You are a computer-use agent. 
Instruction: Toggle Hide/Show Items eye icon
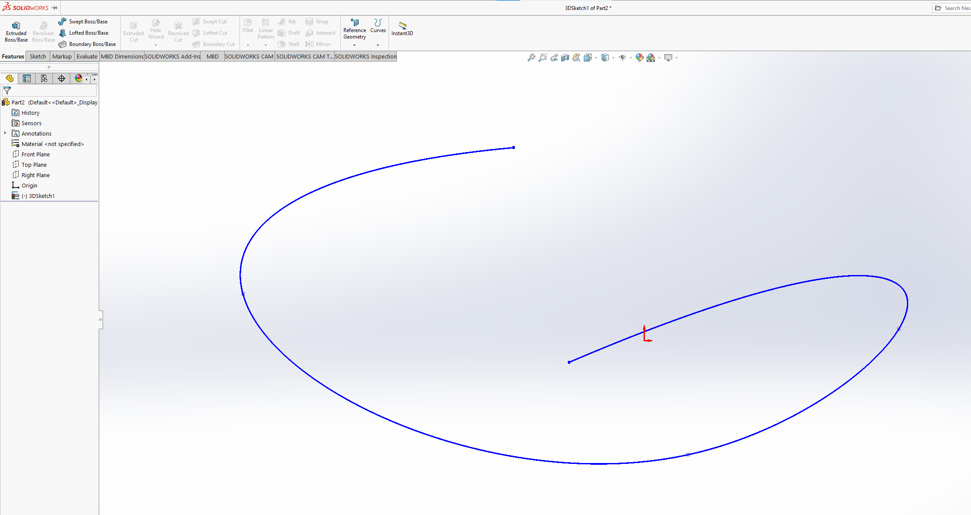click(x=622, y=58)
